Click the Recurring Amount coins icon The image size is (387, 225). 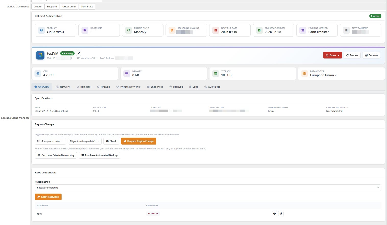point(172,30)
